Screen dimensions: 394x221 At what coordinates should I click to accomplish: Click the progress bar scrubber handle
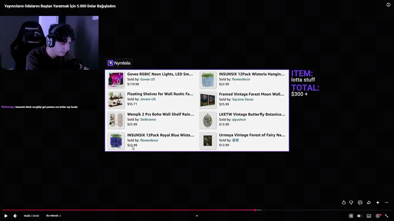tap(255, 210)
